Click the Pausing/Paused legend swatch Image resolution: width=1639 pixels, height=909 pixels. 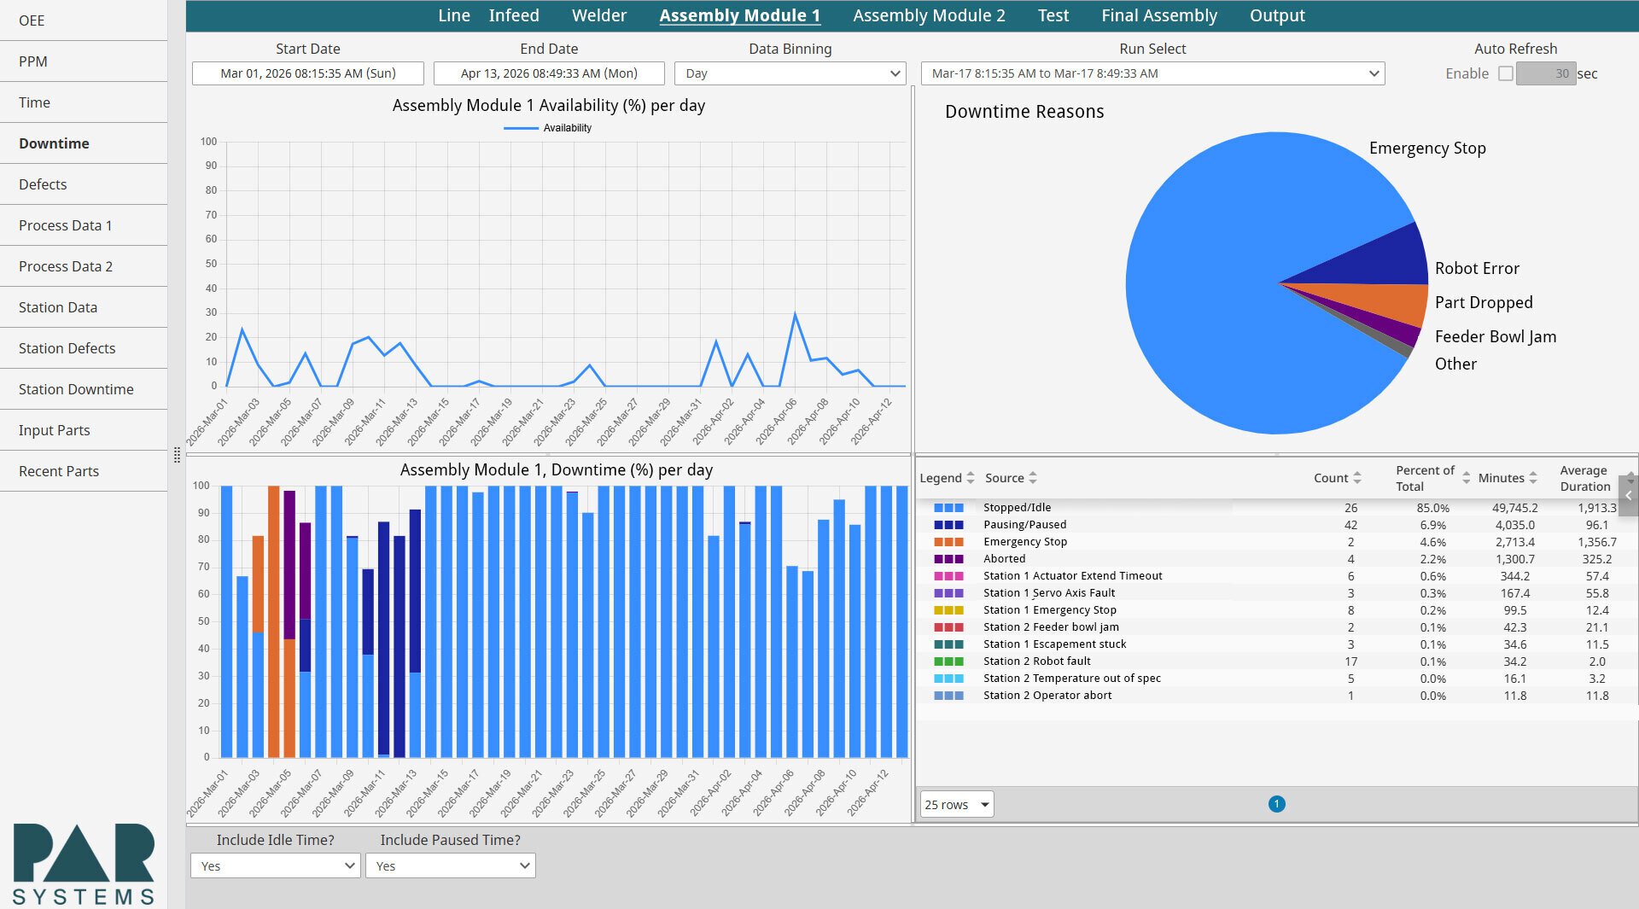948,525
